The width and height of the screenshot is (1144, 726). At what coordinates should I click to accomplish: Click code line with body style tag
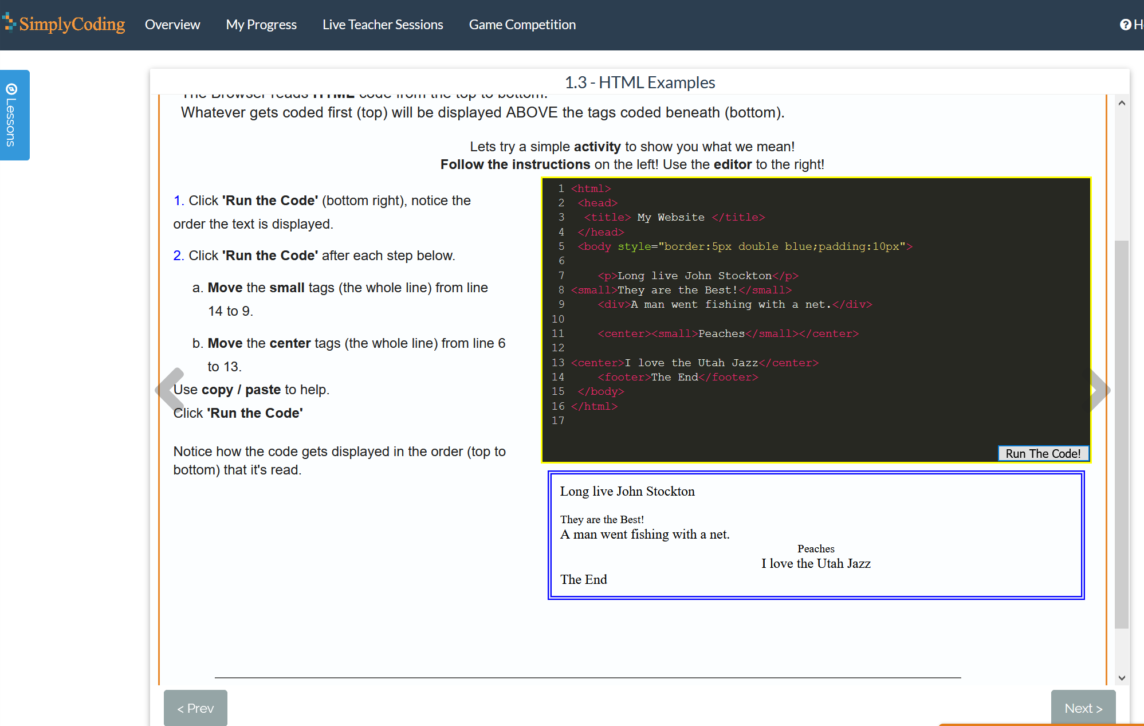pos(745,246)
